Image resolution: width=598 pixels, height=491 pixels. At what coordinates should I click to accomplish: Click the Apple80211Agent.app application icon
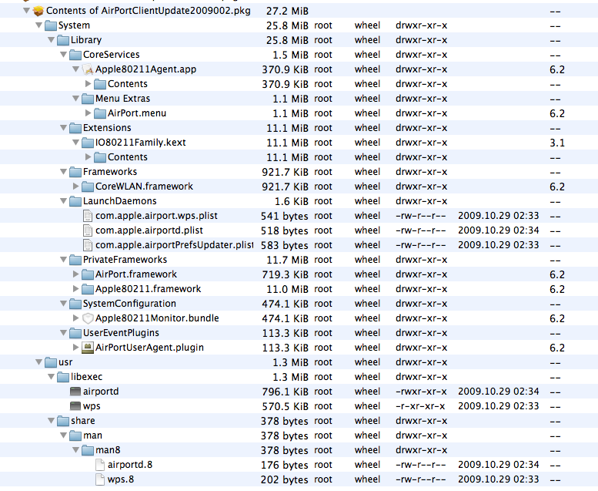pos(88,70)
